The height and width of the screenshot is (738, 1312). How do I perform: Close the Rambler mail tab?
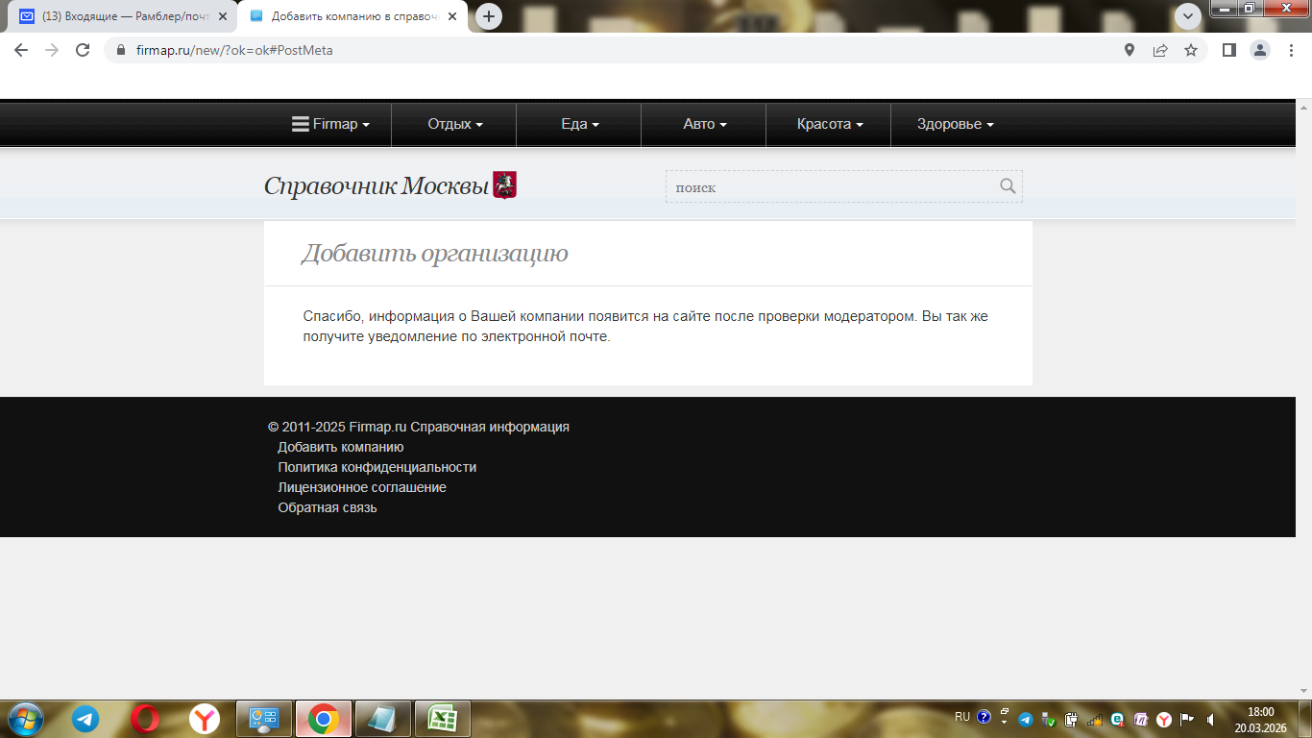pos(223,16)
